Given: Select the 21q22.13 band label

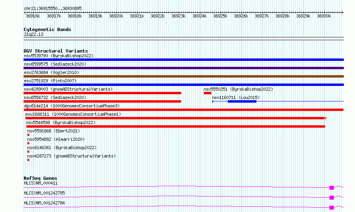Looking at the screenshot, I should click(x=34, y=34).
